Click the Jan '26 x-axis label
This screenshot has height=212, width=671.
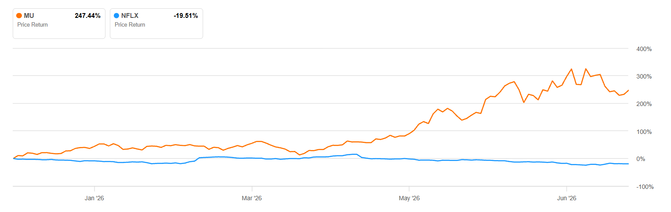pos(95,198)
